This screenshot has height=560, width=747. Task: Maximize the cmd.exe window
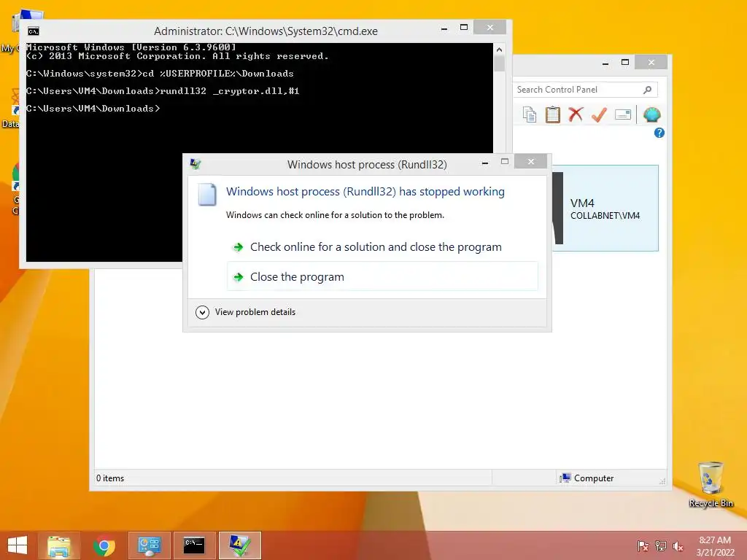pyautogui.click(x=463, y=28)
